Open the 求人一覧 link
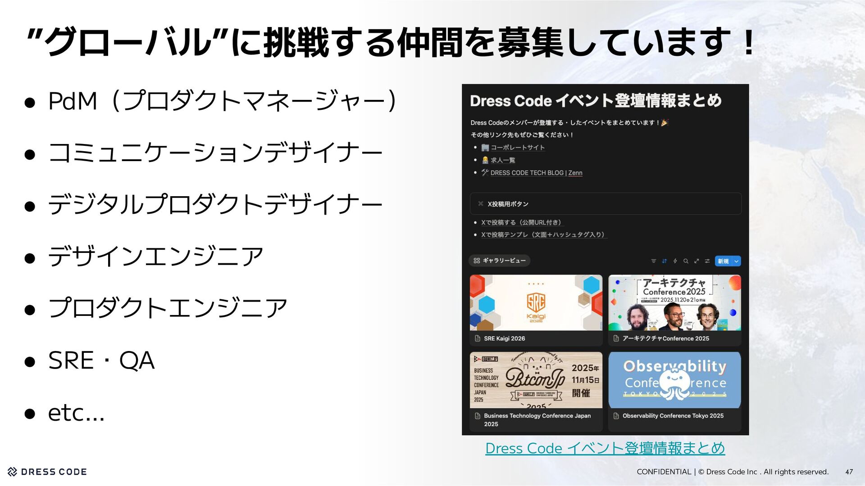This screenshot has width=865, height=486. (x=502, y=160)
